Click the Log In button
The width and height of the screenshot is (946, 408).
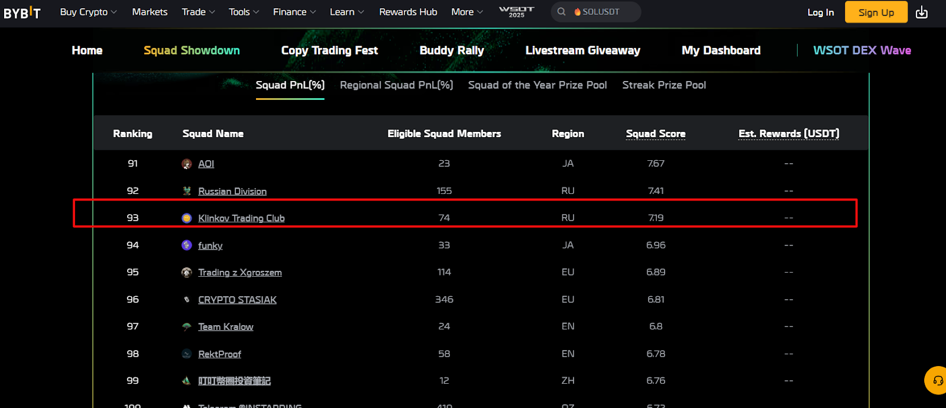(x=821, y=12)
